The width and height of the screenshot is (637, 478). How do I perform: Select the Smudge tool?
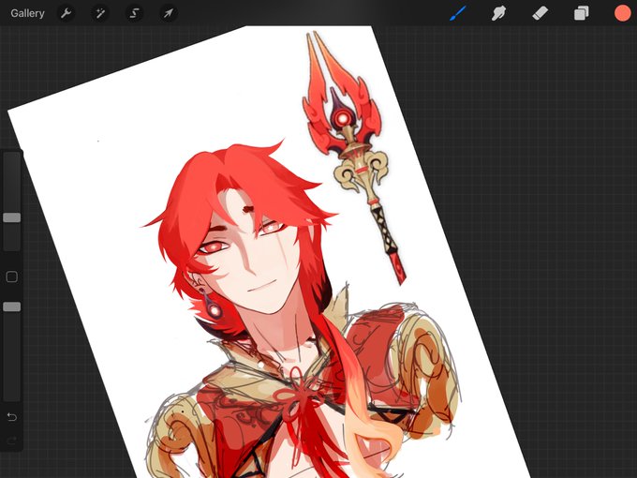pyautogui.click(x=498, y=13)
